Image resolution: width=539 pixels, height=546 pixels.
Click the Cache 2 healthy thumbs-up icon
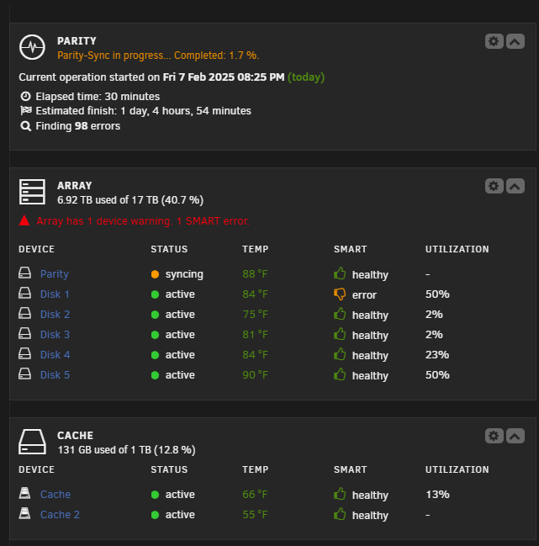click(340, 514)
